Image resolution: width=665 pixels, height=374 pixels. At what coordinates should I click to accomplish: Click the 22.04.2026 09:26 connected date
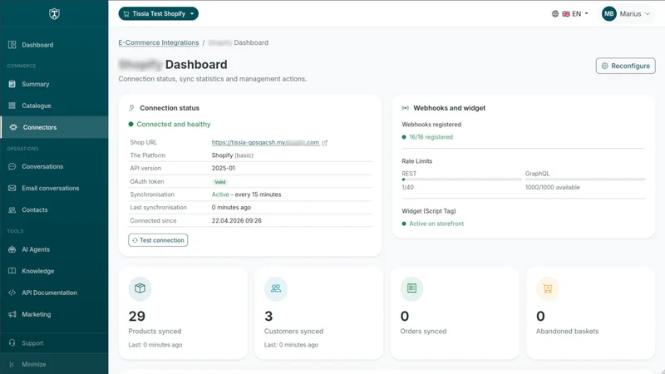237,220
